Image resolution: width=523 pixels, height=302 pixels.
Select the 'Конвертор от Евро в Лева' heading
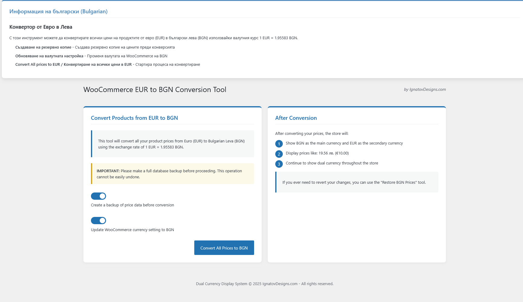[x=41, y=27]
